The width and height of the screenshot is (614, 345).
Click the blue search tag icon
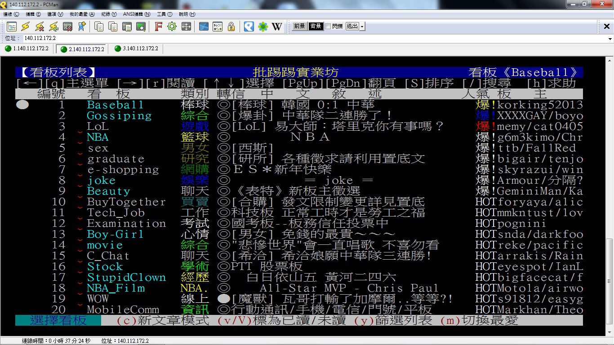click(249, 27)
